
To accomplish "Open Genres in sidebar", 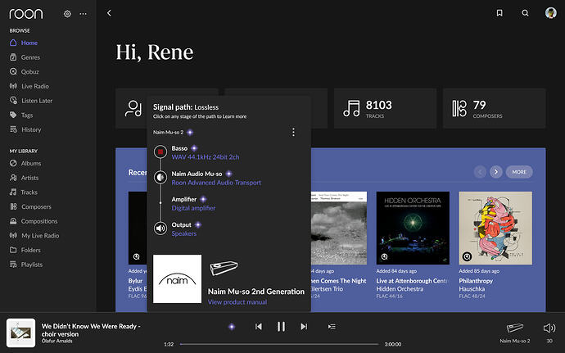I will [25, 57].
